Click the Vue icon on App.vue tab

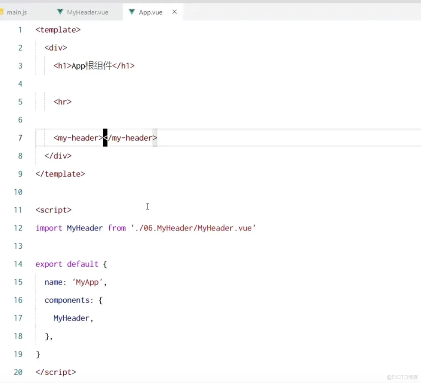coord(132,12)
